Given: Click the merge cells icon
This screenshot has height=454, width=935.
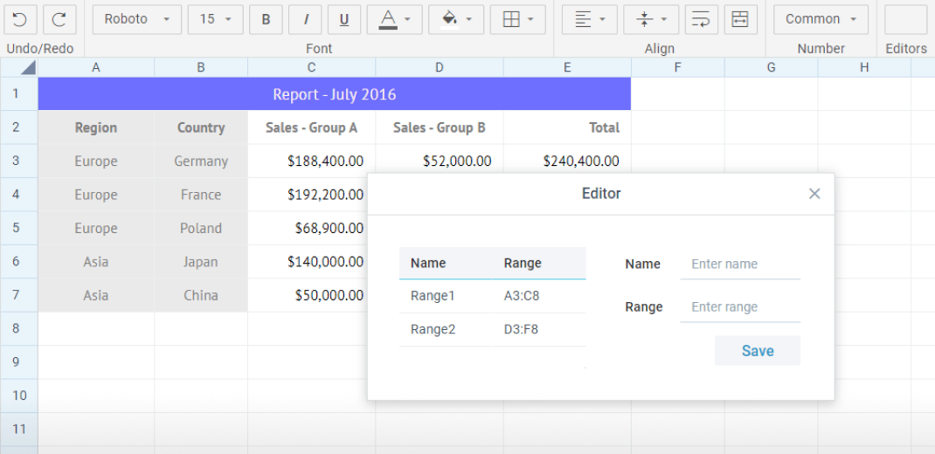Looking at the screenshot, I should (741, 20).
